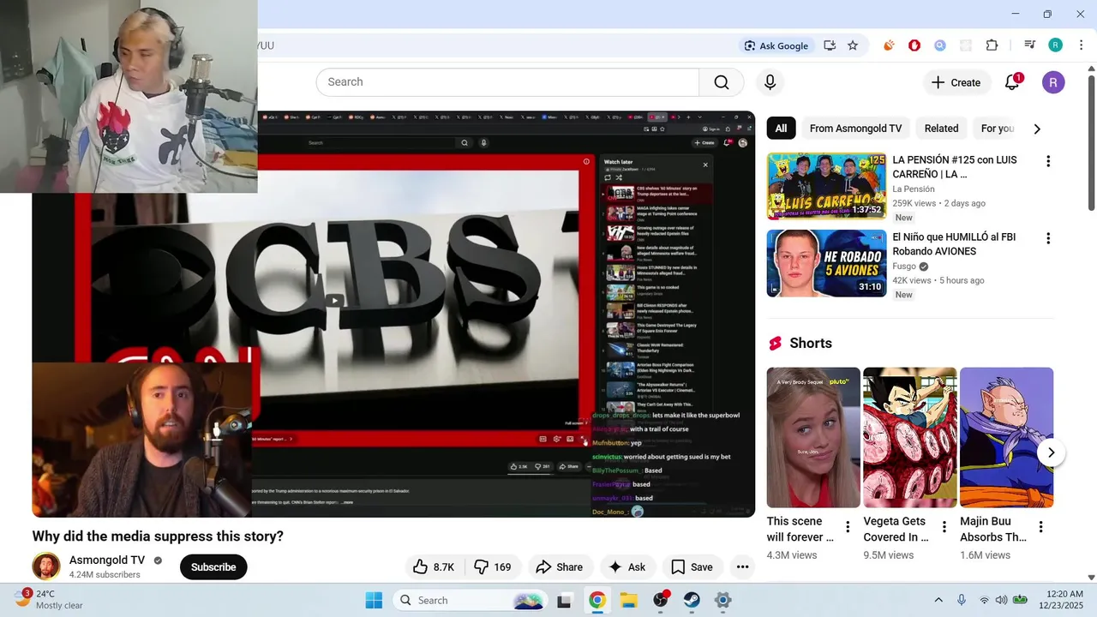The height and width of the screenshot is (617, 1097).
Task: Open the red stop-hand ad blocker extension
Action: [914, 45]
